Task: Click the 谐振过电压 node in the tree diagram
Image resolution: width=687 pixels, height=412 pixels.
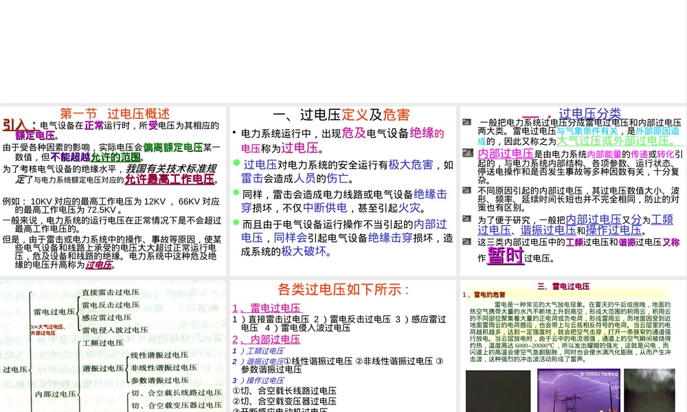Action: click(x=103, y=368)
